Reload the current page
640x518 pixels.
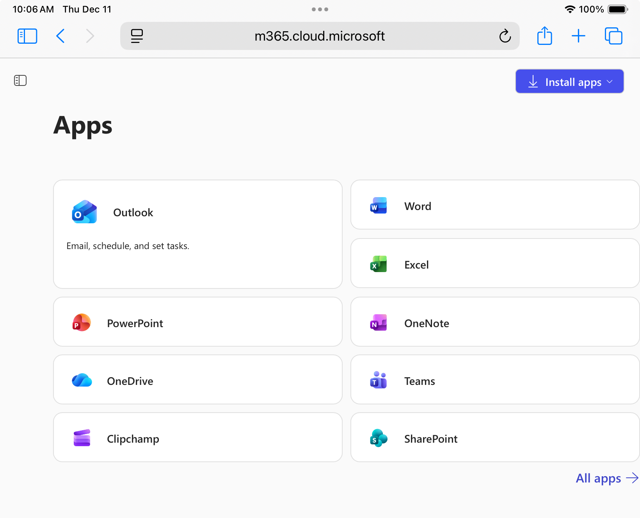505,36
